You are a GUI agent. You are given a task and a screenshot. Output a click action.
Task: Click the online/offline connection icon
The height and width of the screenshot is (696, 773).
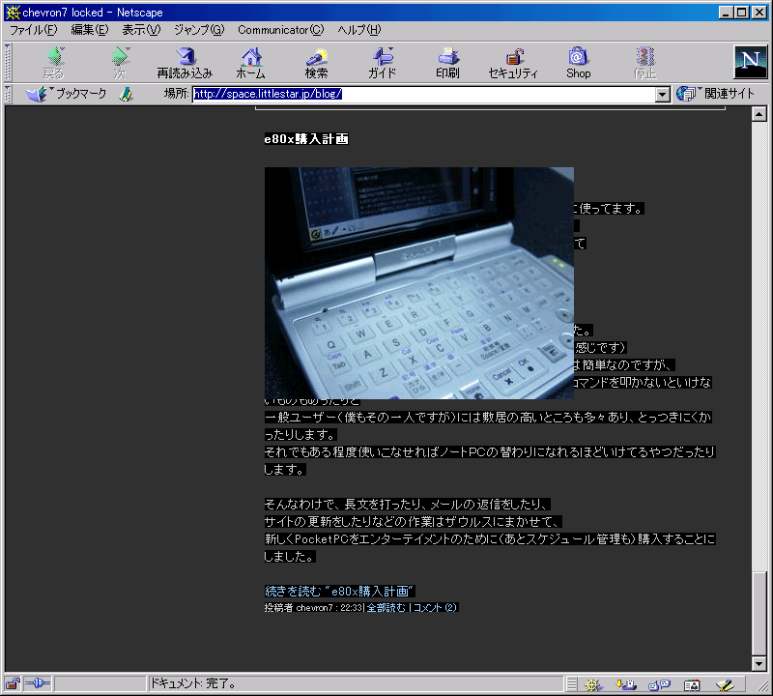pyautogui.click(x=38, y=683)
